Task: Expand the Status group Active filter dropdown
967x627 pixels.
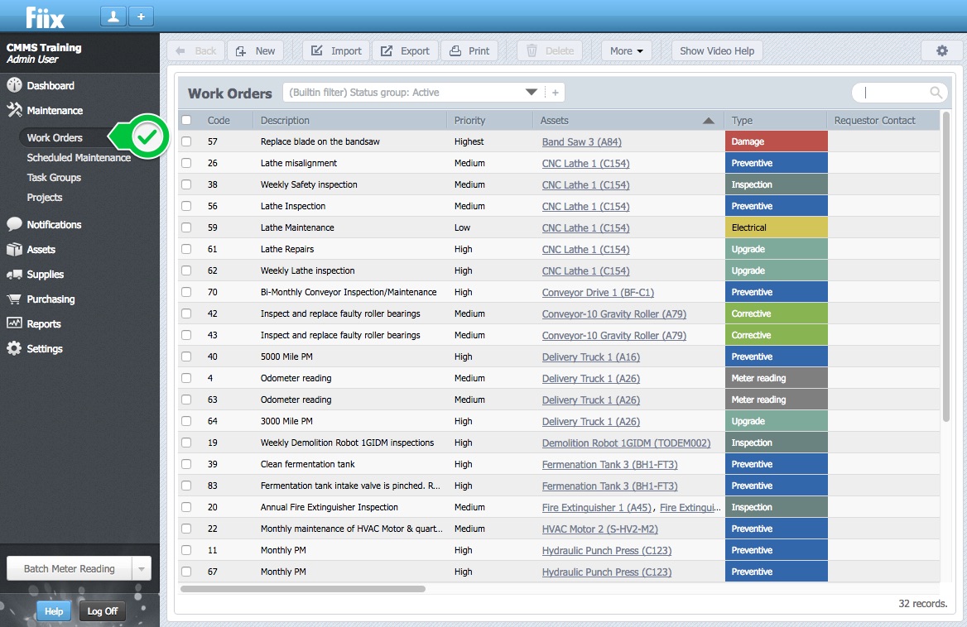Action: point(531,93)
